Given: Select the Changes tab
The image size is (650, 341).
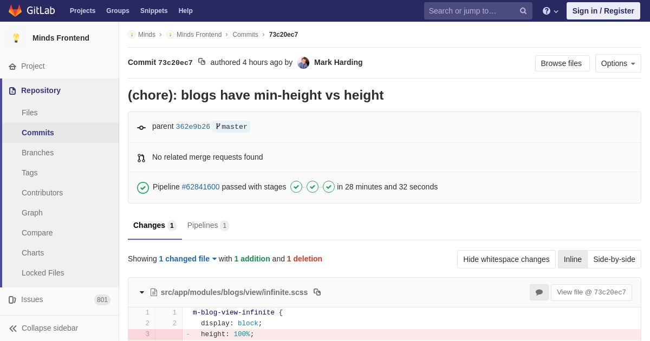Looking at the screenshot, I should [x=155, y=226].
